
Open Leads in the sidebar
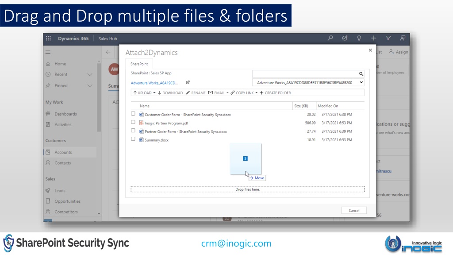coord(60,191)
